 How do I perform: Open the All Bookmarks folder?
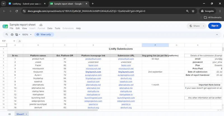tap(213, 18)
